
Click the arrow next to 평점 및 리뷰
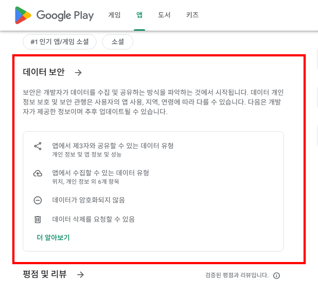pyautogui.click(x=81, y=275)
